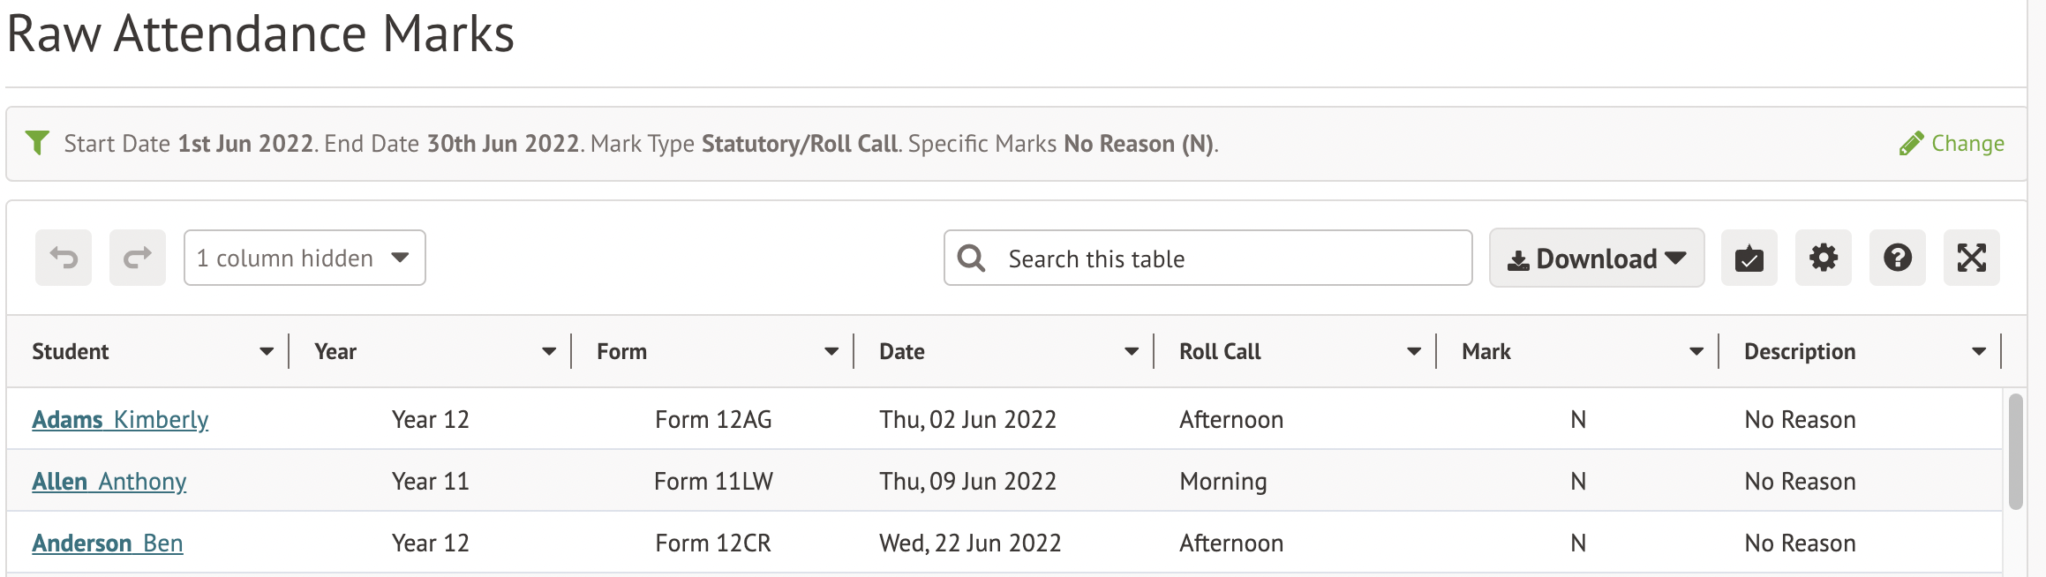The image size is (2046, 577).
Task: Click the Mark column header
Action: [x=1486, y=351]
